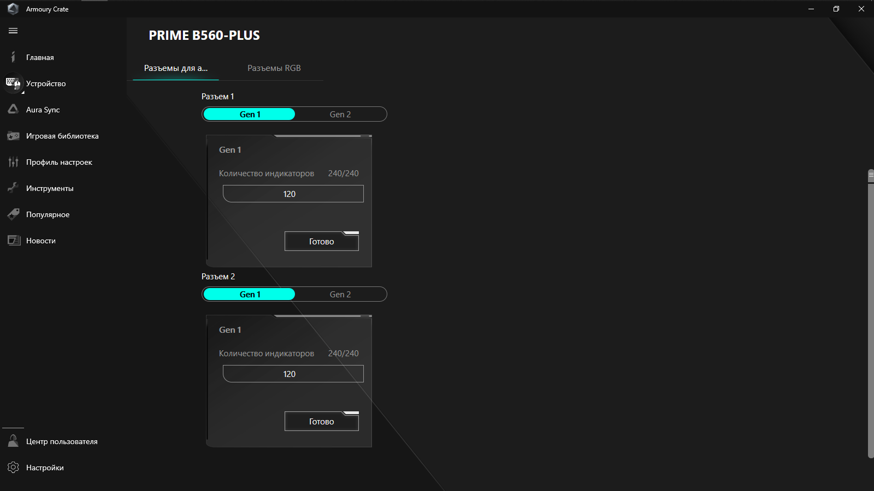The height and width of the screenshot is (491, 874).
Task: Click the PRIME B560-PLUS title
Action: (204, 35)
